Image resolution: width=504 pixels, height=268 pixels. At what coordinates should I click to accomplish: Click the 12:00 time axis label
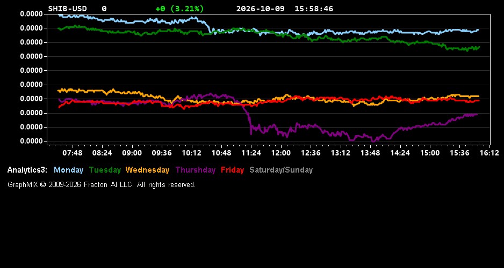click(x=281, y=153)
